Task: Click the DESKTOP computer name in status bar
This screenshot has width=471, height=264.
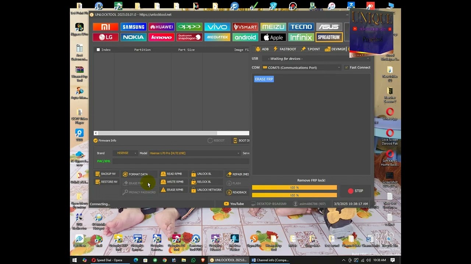Action: [x=269, y=204]
